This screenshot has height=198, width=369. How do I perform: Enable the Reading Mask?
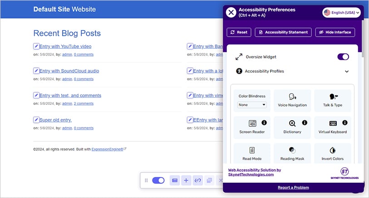[x=292, y=154]
